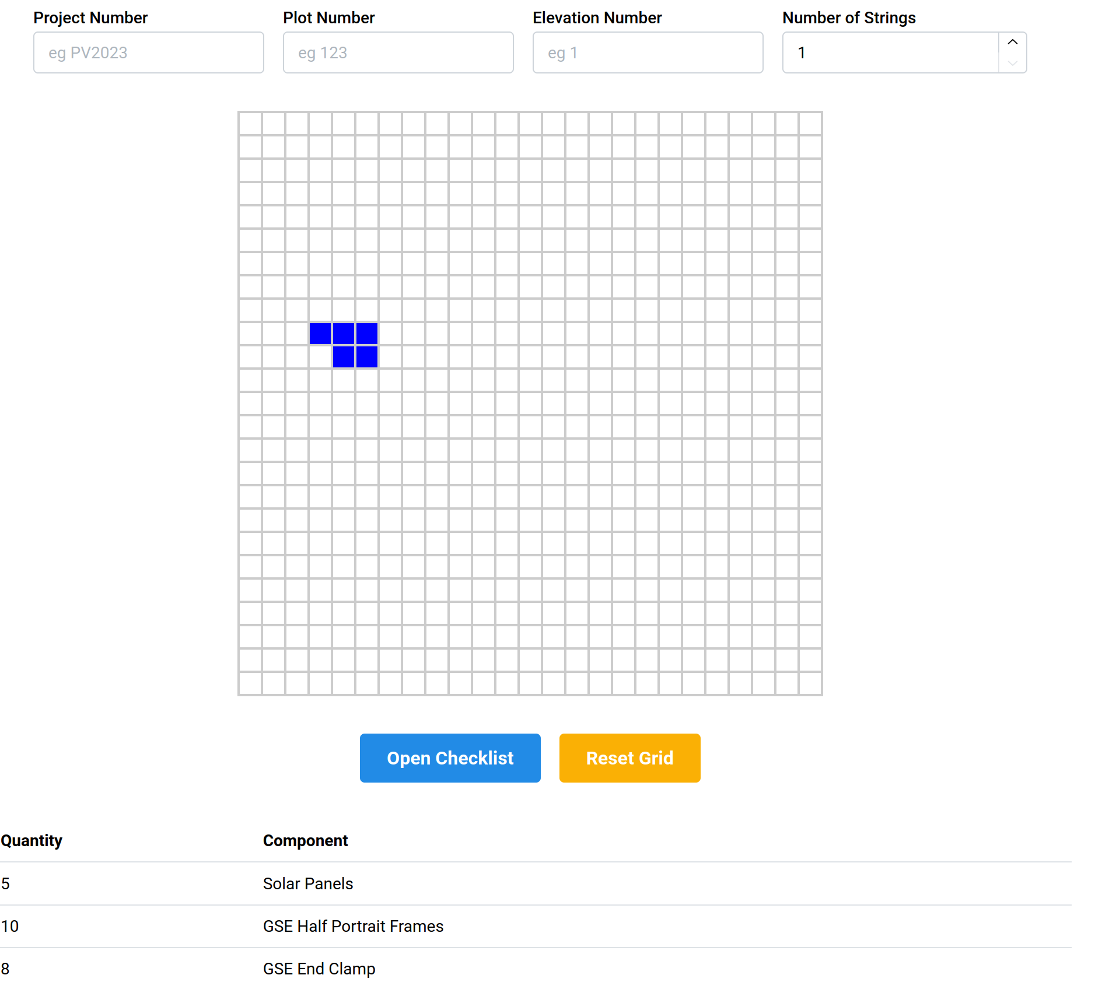The image size is (1095, 989).
Task: Select the Number of Strings value box
Action: 887,52
